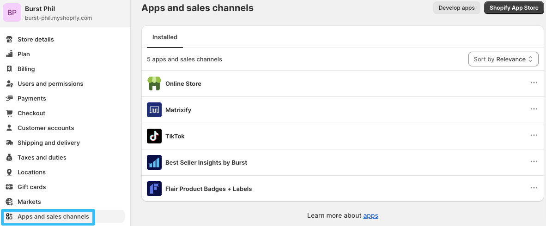Click the Customer accounts person icon
The width and height of the screenshot is (546, 226).
click(9, 128)
